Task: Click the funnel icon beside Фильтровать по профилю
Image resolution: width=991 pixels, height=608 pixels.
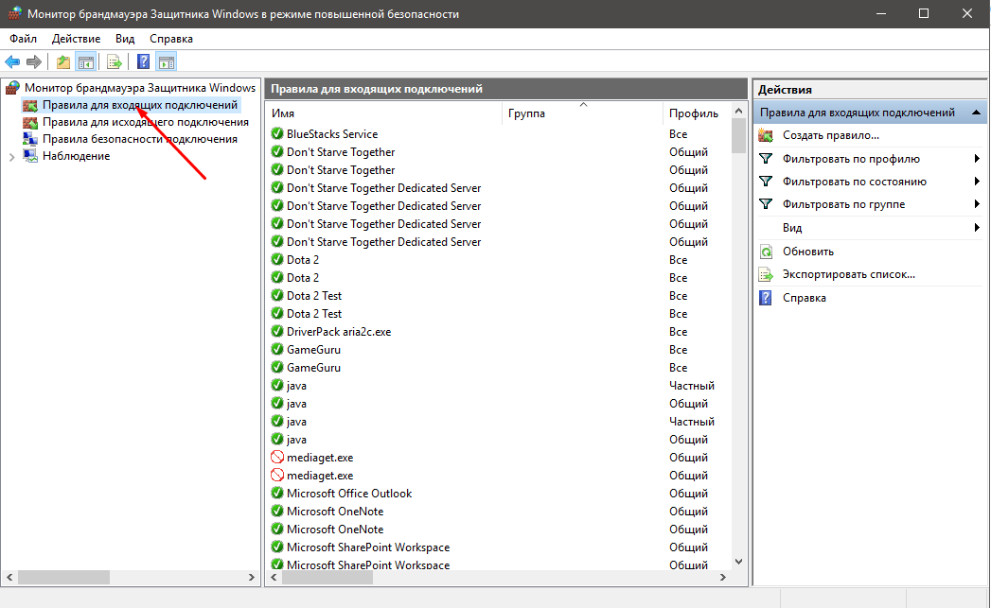Action: coord(766,159)
